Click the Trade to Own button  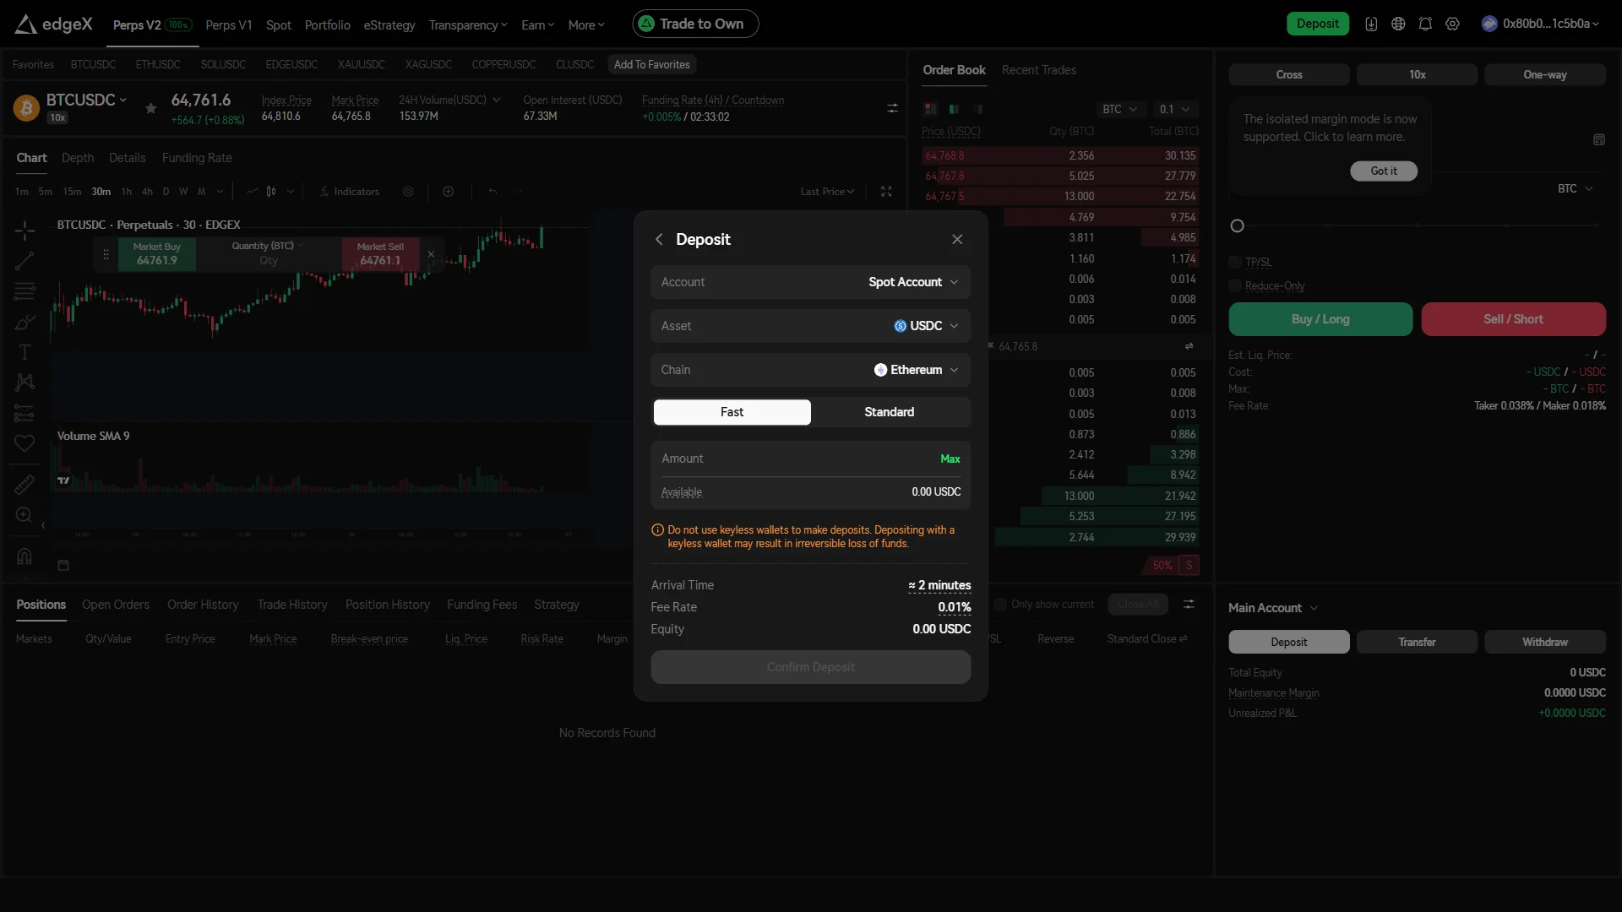point(695,24)
